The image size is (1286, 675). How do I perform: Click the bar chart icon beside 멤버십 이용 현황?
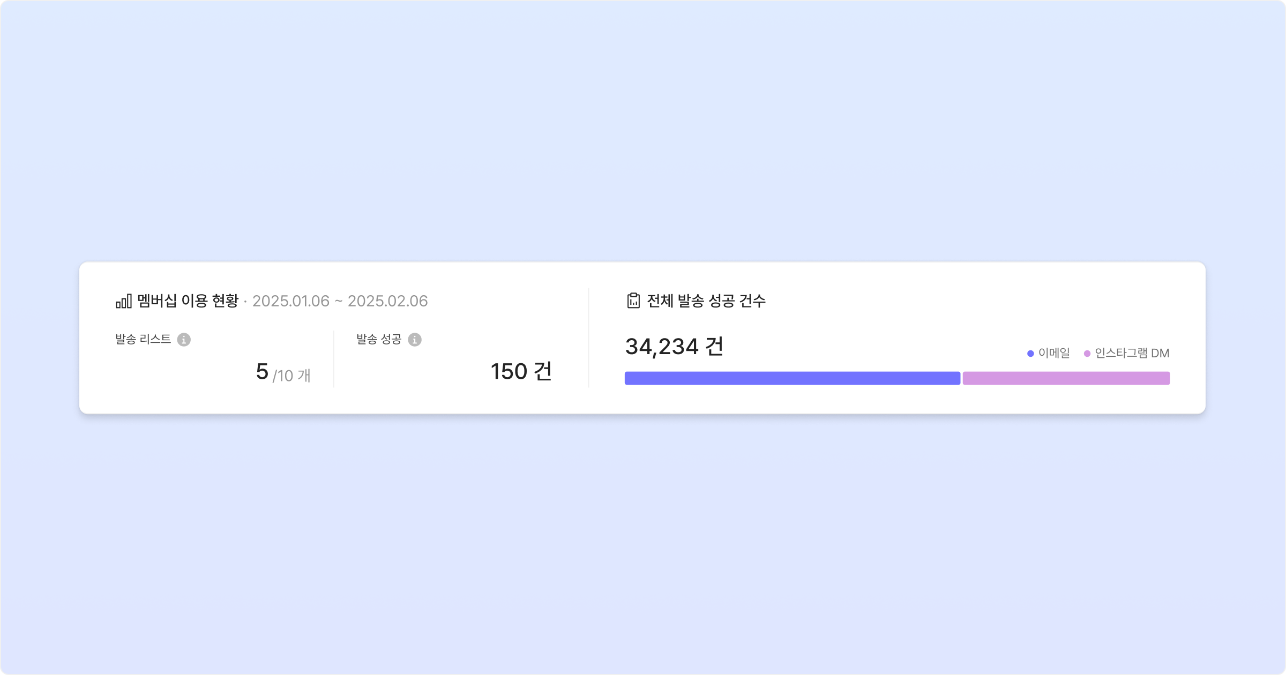coord(124,302)
